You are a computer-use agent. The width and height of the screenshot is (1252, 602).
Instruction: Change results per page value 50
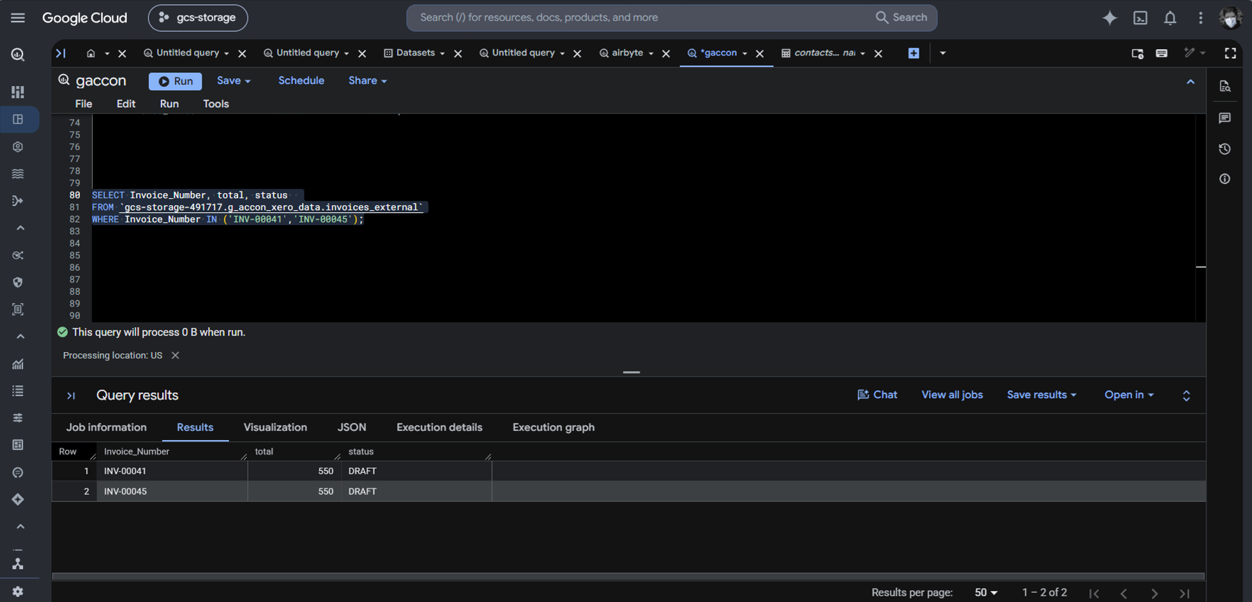[x=985, y=592]
